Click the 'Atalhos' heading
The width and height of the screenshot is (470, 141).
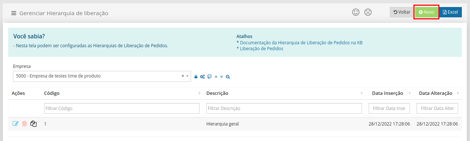[x=244, y=36]
